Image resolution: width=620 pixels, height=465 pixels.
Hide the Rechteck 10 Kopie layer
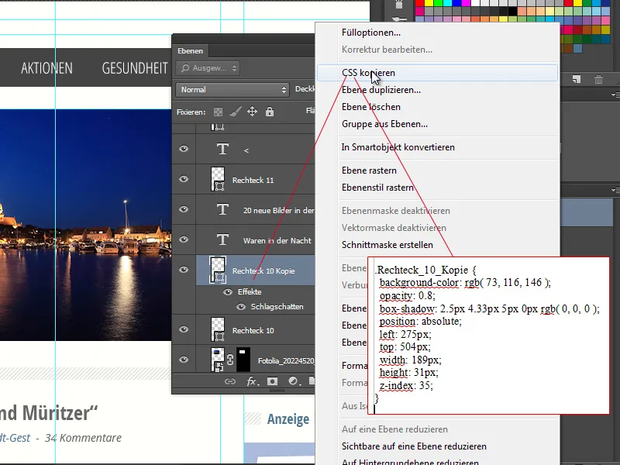184,270
